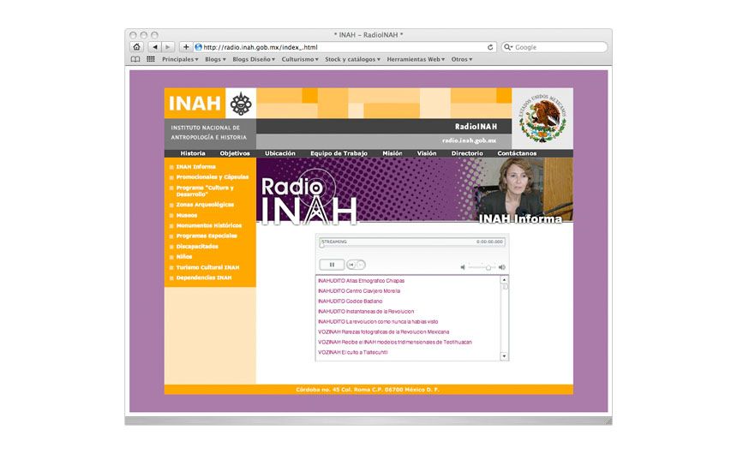The width and height of the screenshot is (737, 454).
Task: Open the Historia menu item
Action: point(193,153)
